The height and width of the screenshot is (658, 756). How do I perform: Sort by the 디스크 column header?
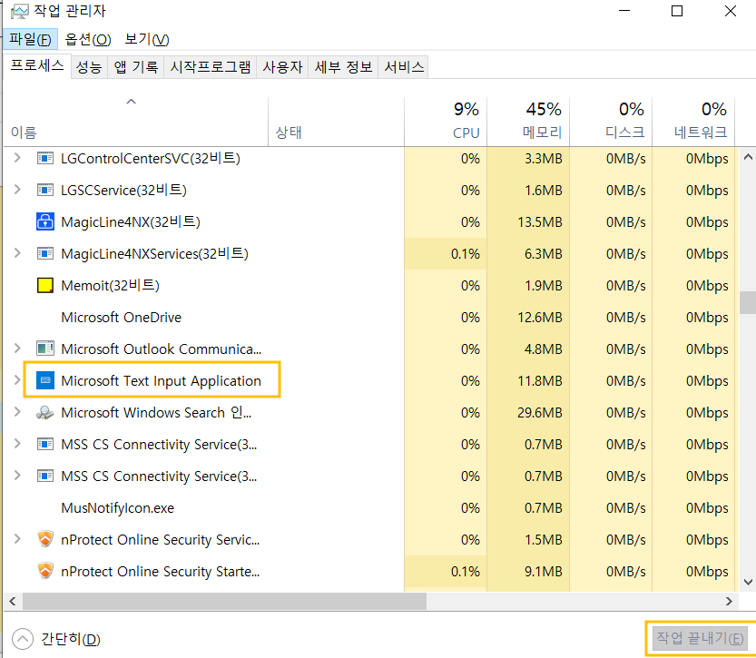pos(611,121)
